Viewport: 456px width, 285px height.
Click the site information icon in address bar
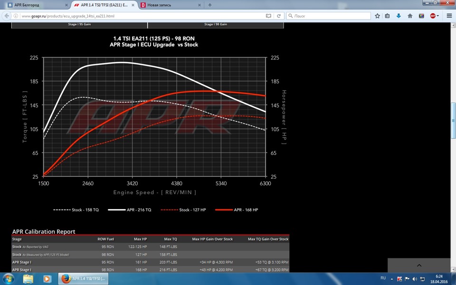(x=16, y=16)
